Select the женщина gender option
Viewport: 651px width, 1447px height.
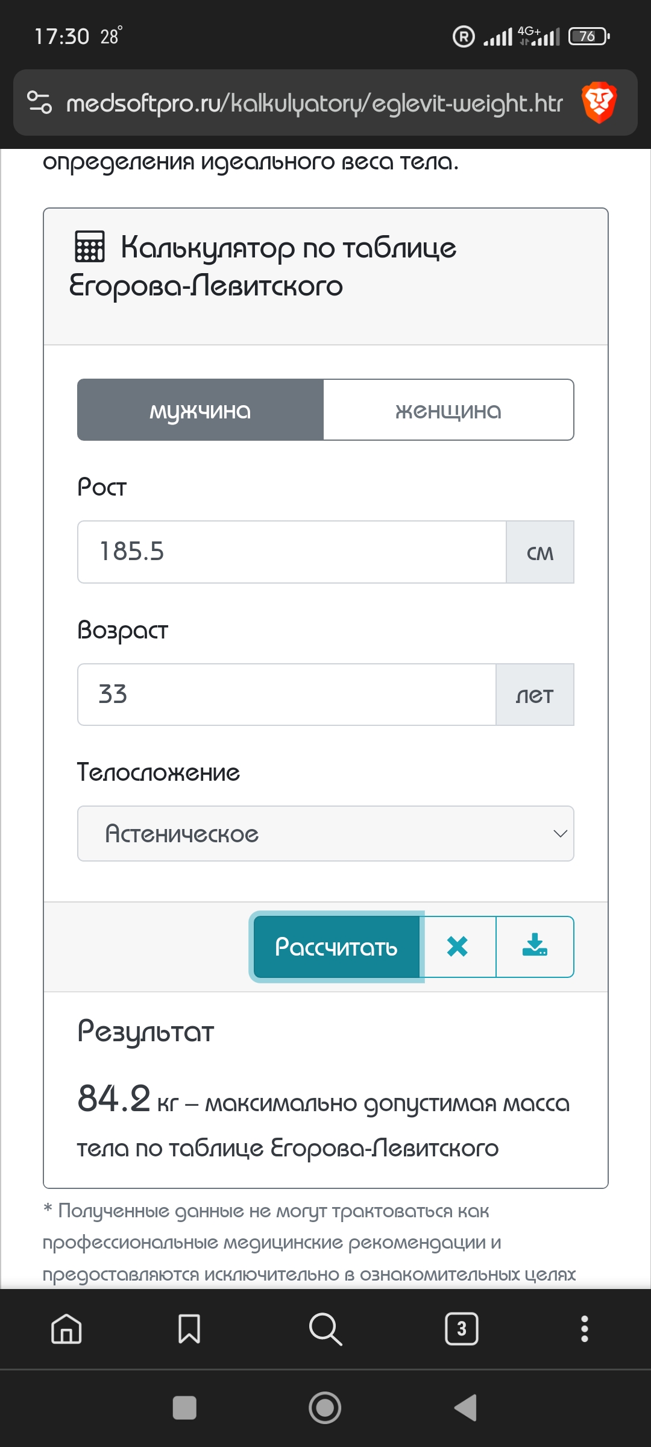pos(448,410)
